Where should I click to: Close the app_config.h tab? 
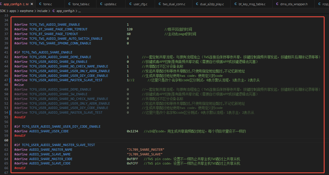32,4
